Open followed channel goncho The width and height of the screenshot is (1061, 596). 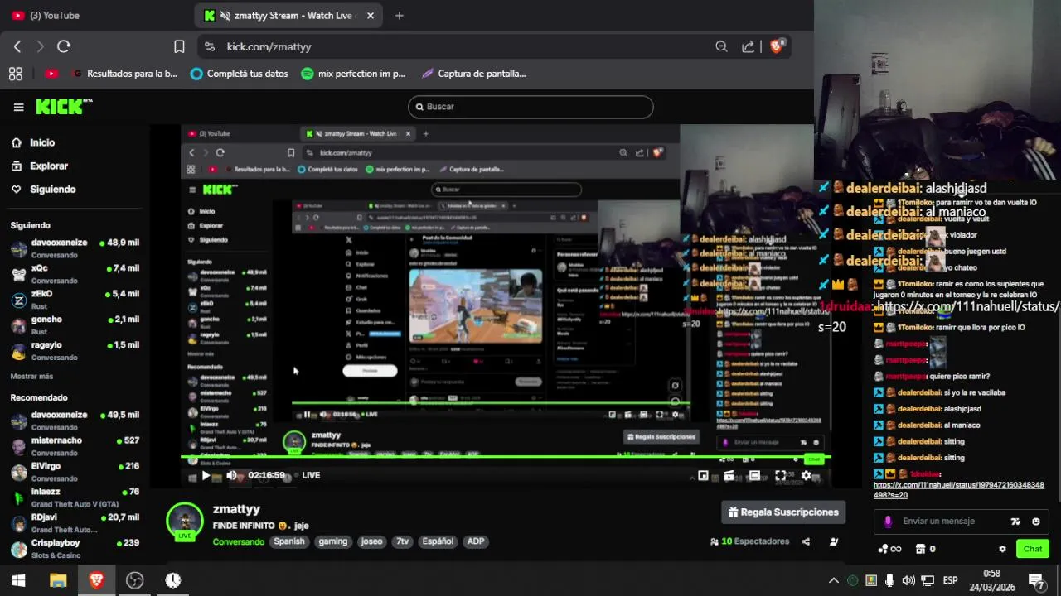pos(75,324)
